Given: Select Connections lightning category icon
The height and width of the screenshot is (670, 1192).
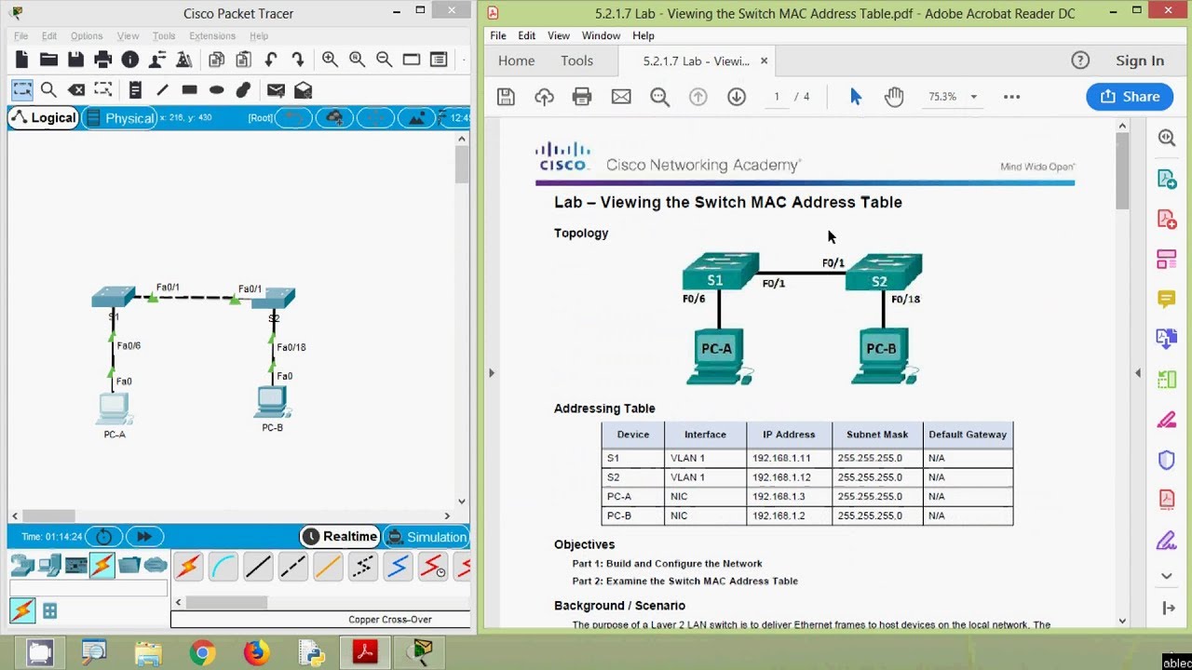Looking at the screenshot, I should pos(102,565).
